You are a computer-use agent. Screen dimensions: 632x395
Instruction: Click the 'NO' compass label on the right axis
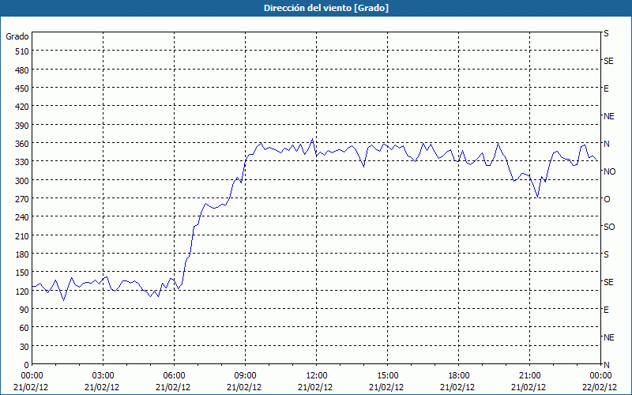tap(609, 171)
